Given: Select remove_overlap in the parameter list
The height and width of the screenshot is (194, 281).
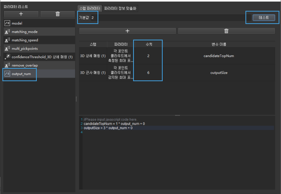Looking at the screenshot, I should coord(25,65).
